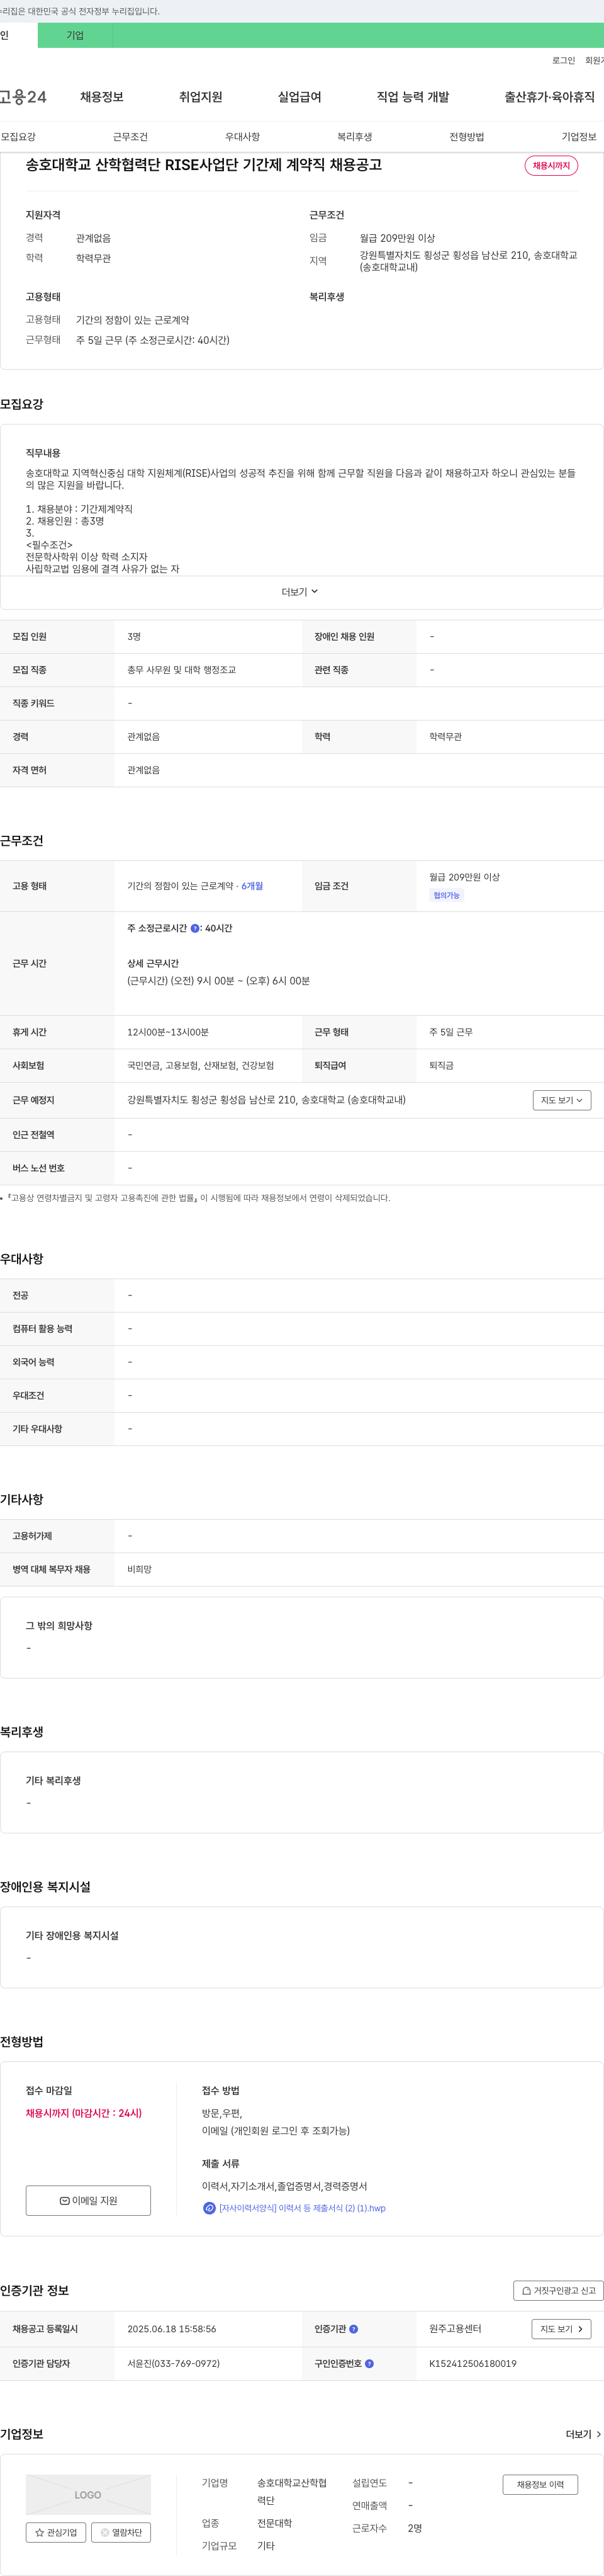
Task: Jump to 모집요강 section tab
Action: 18,137
